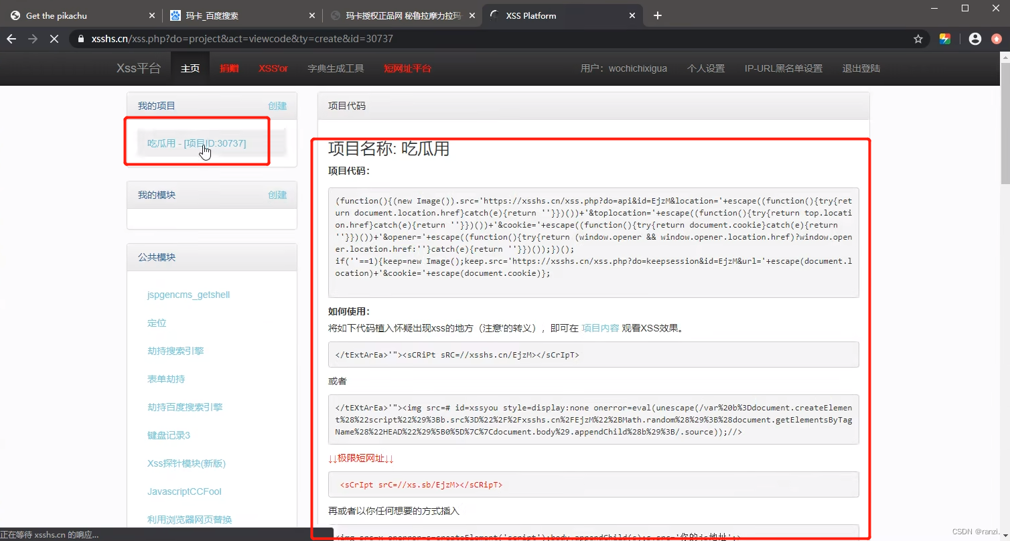The image size is (1010, 541).
Task: Click the img onerror eval code snippet
Action: click(593, 420)
